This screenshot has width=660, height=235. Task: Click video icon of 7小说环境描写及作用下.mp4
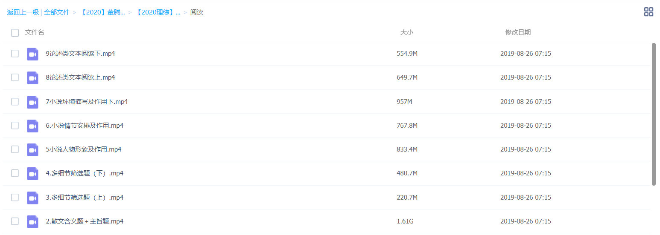click(32, 102)
